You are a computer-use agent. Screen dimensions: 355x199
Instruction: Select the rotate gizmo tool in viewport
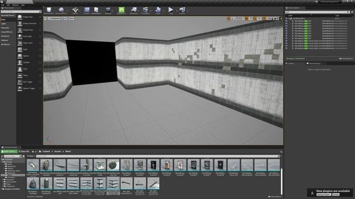(x=232, y=18)
